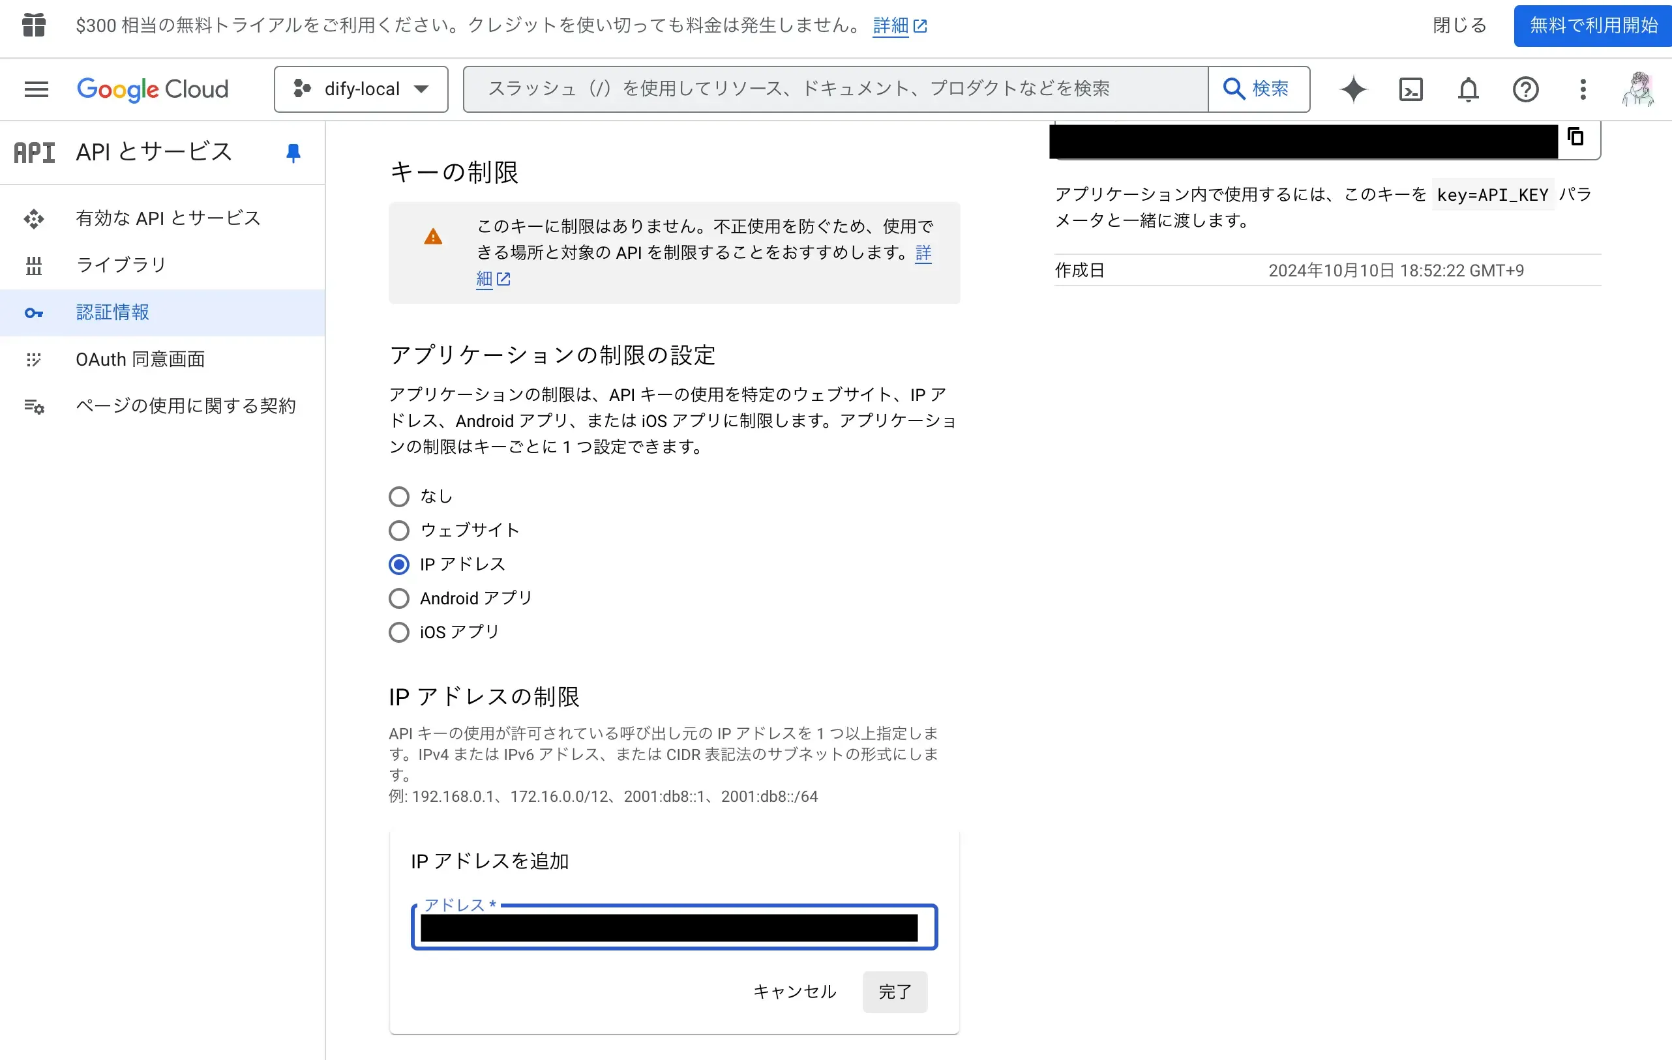This screenshot has height=1060, width=1672.
Task: Click the Google Cloud logo
Action: click(153, 89)
